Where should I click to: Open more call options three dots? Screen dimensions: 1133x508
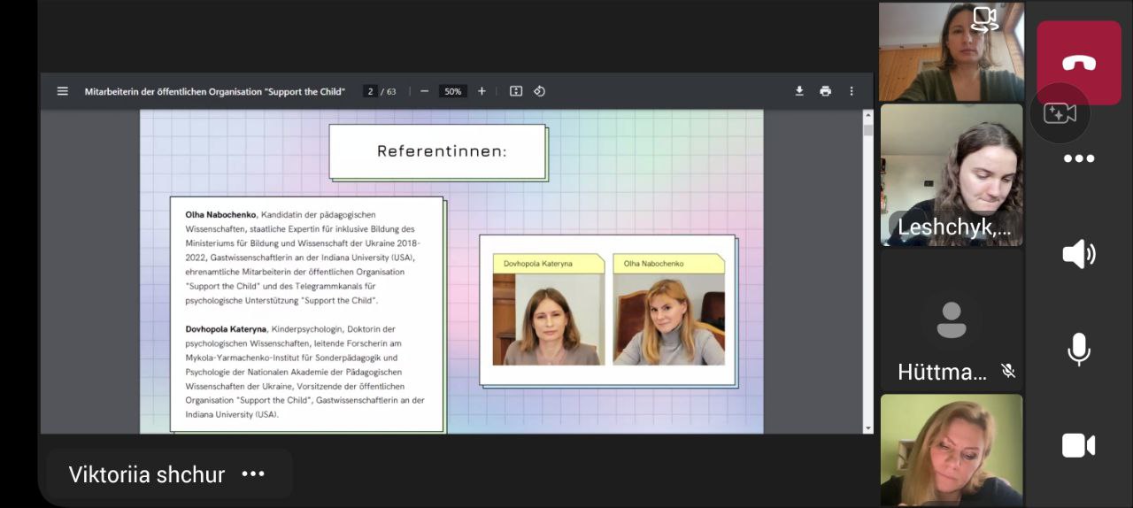tap(1079, 158)
